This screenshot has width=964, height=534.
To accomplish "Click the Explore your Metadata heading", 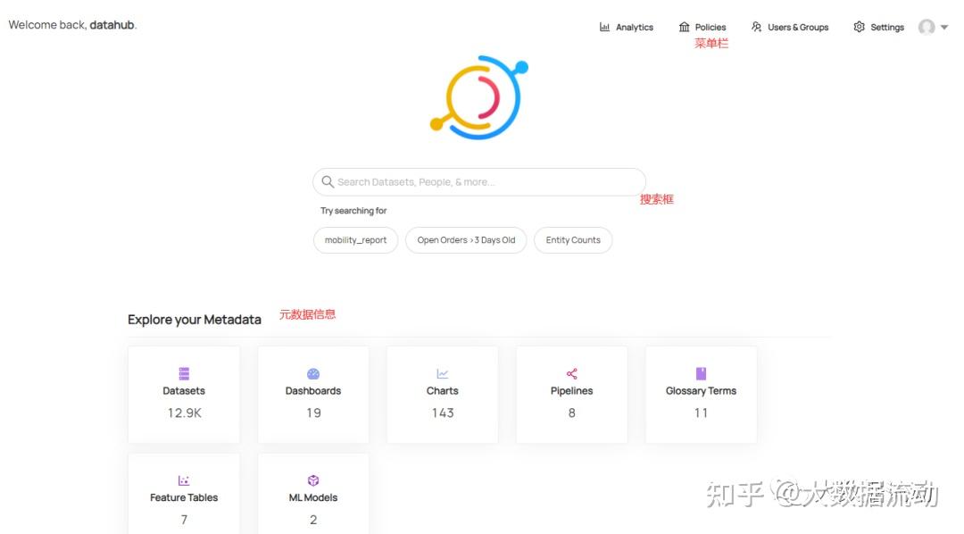I will (x=195, y=320).
